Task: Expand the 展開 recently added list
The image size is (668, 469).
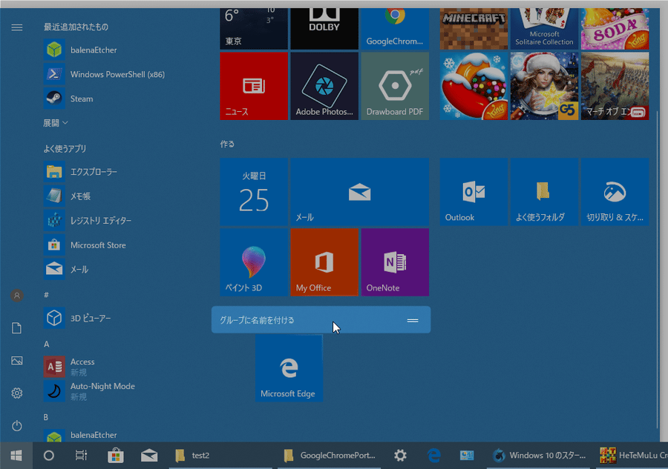Action: click(x=56, y=123)
